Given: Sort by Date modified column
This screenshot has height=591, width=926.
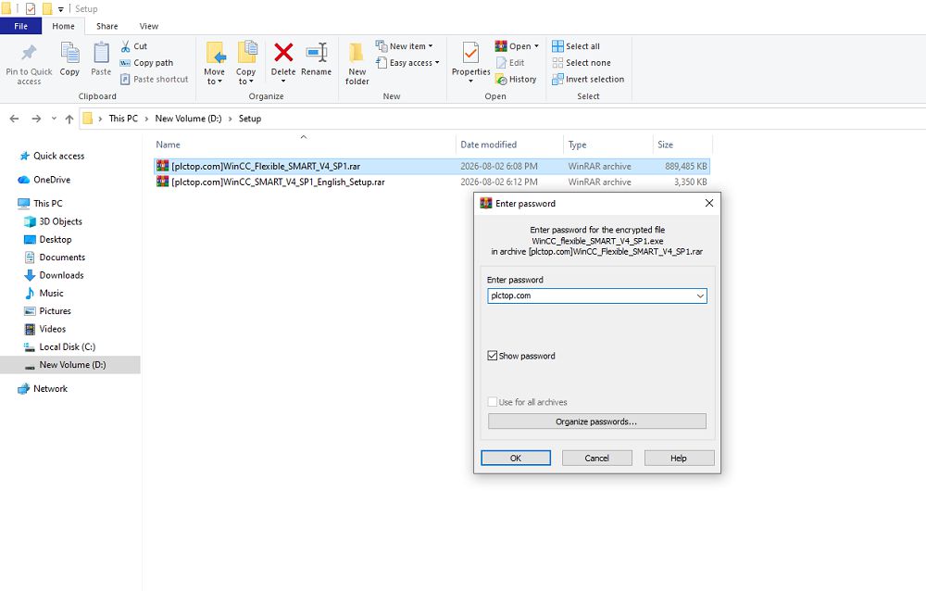Looking at the screenshot, I should [x=488, y=145].
